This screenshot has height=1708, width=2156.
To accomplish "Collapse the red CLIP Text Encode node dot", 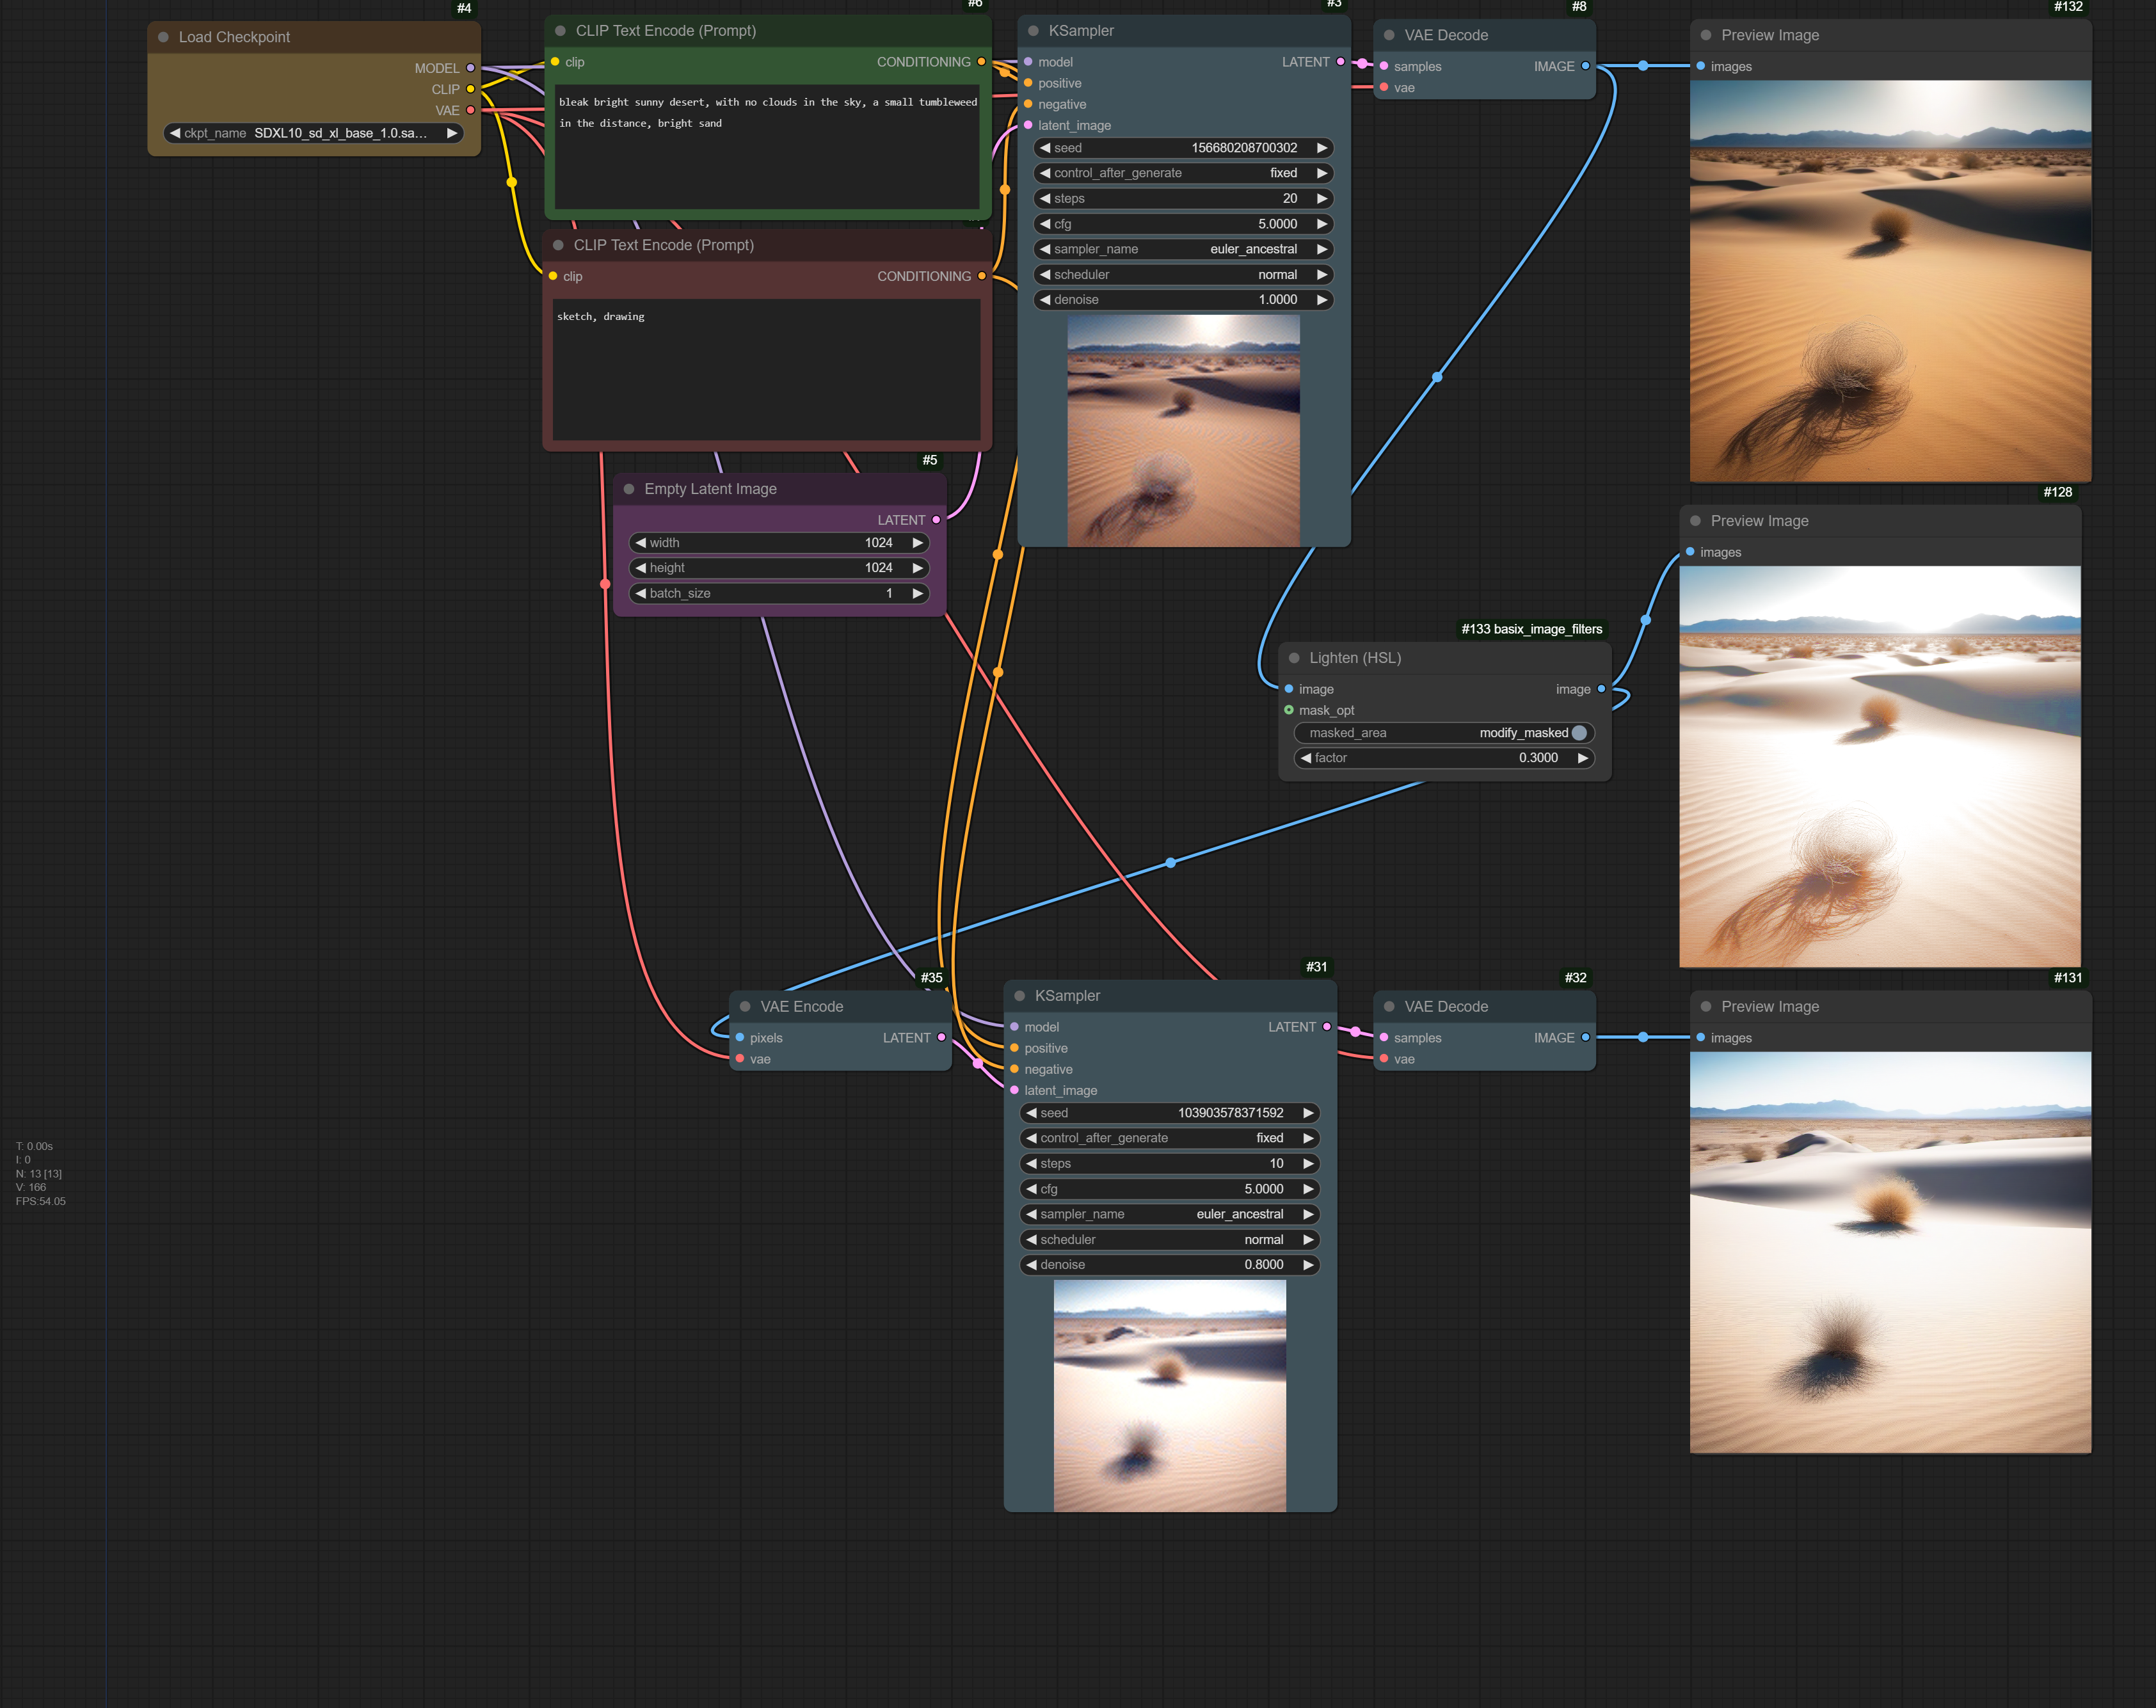I will click(558, 245).
